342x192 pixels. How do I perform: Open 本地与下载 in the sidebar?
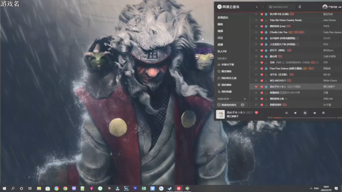[226, 65]
